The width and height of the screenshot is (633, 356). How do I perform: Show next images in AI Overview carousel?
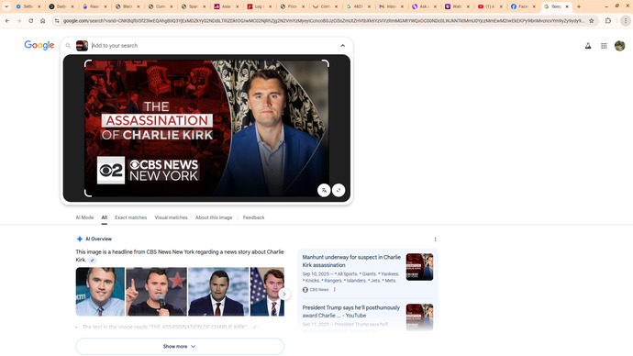point(283,295)
